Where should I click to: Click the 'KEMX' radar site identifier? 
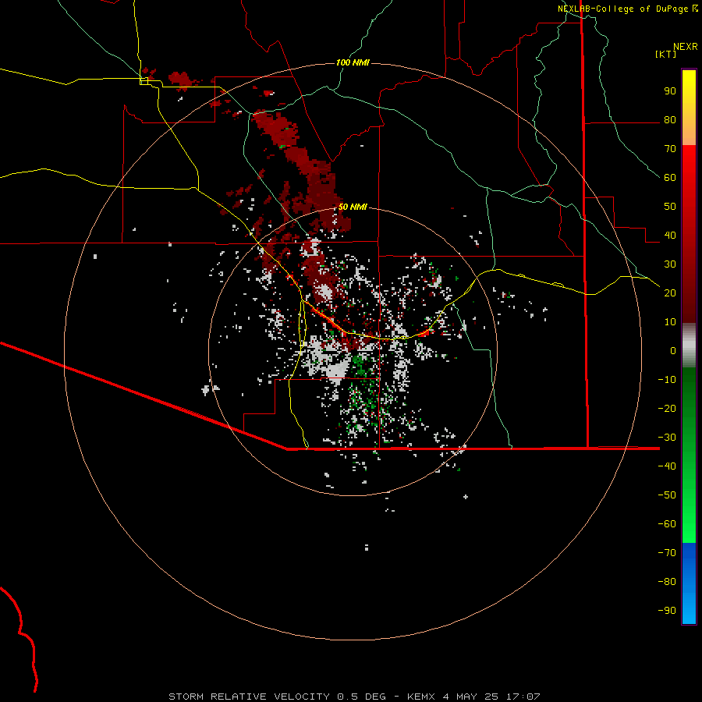click(x=421, y=697)
